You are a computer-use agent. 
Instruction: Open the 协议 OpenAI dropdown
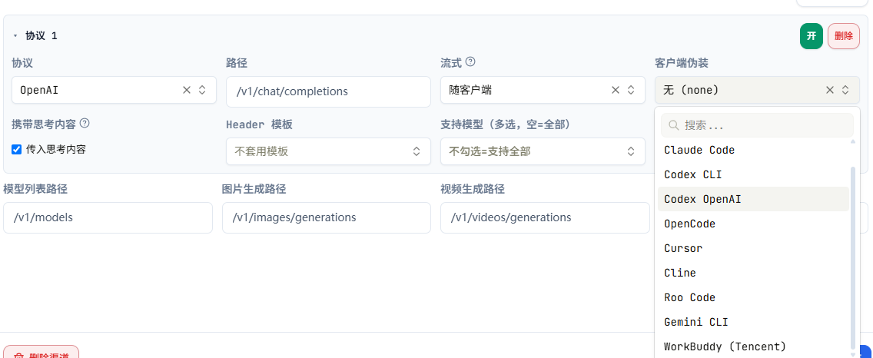[115, 90]
